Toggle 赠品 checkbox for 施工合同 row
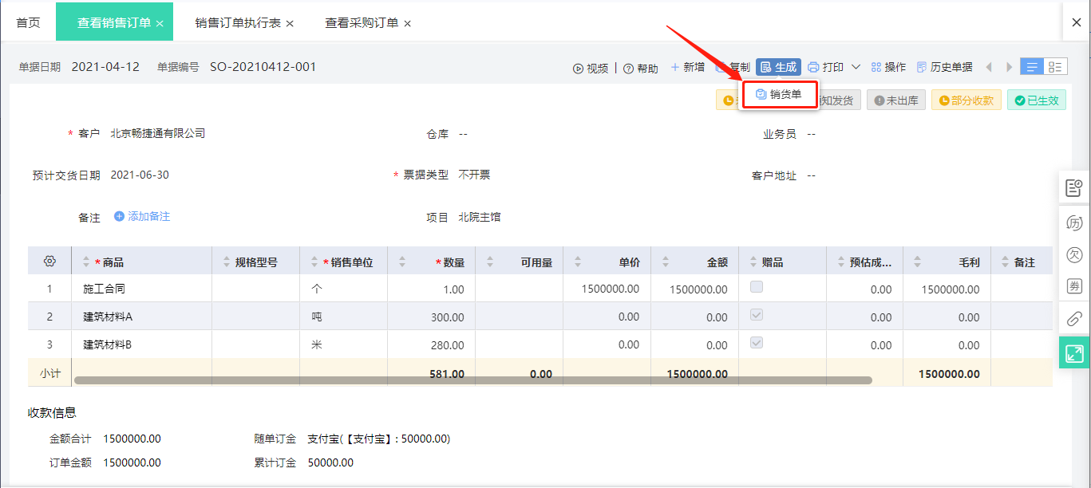The image size is (1091, 488). coord(757,287)
